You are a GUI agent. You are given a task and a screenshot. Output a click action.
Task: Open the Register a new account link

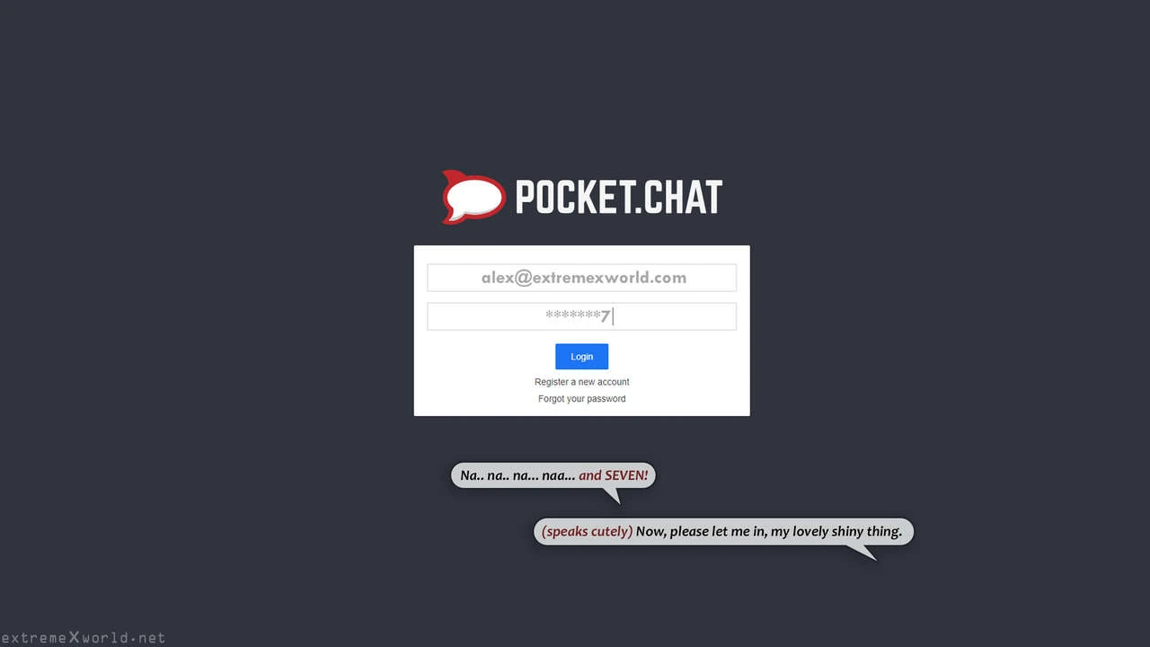581,382
